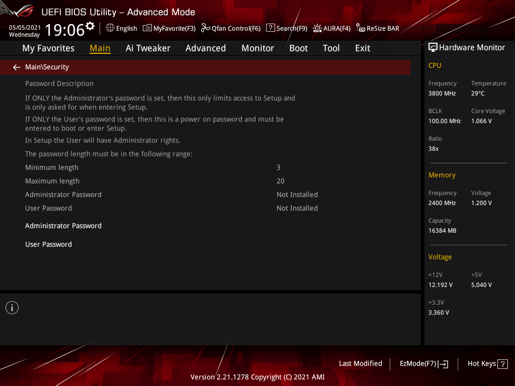Click Core Voltage 1.066 V

pyautogui.click(x=481, y=121)
